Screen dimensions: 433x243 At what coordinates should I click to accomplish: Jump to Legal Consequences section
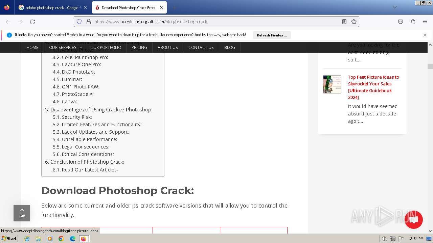(x=81, y=147)
